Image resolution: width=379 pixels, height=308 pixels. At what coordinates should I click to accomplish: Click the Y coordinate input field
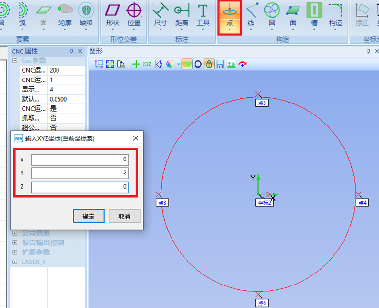pos(80,173)
